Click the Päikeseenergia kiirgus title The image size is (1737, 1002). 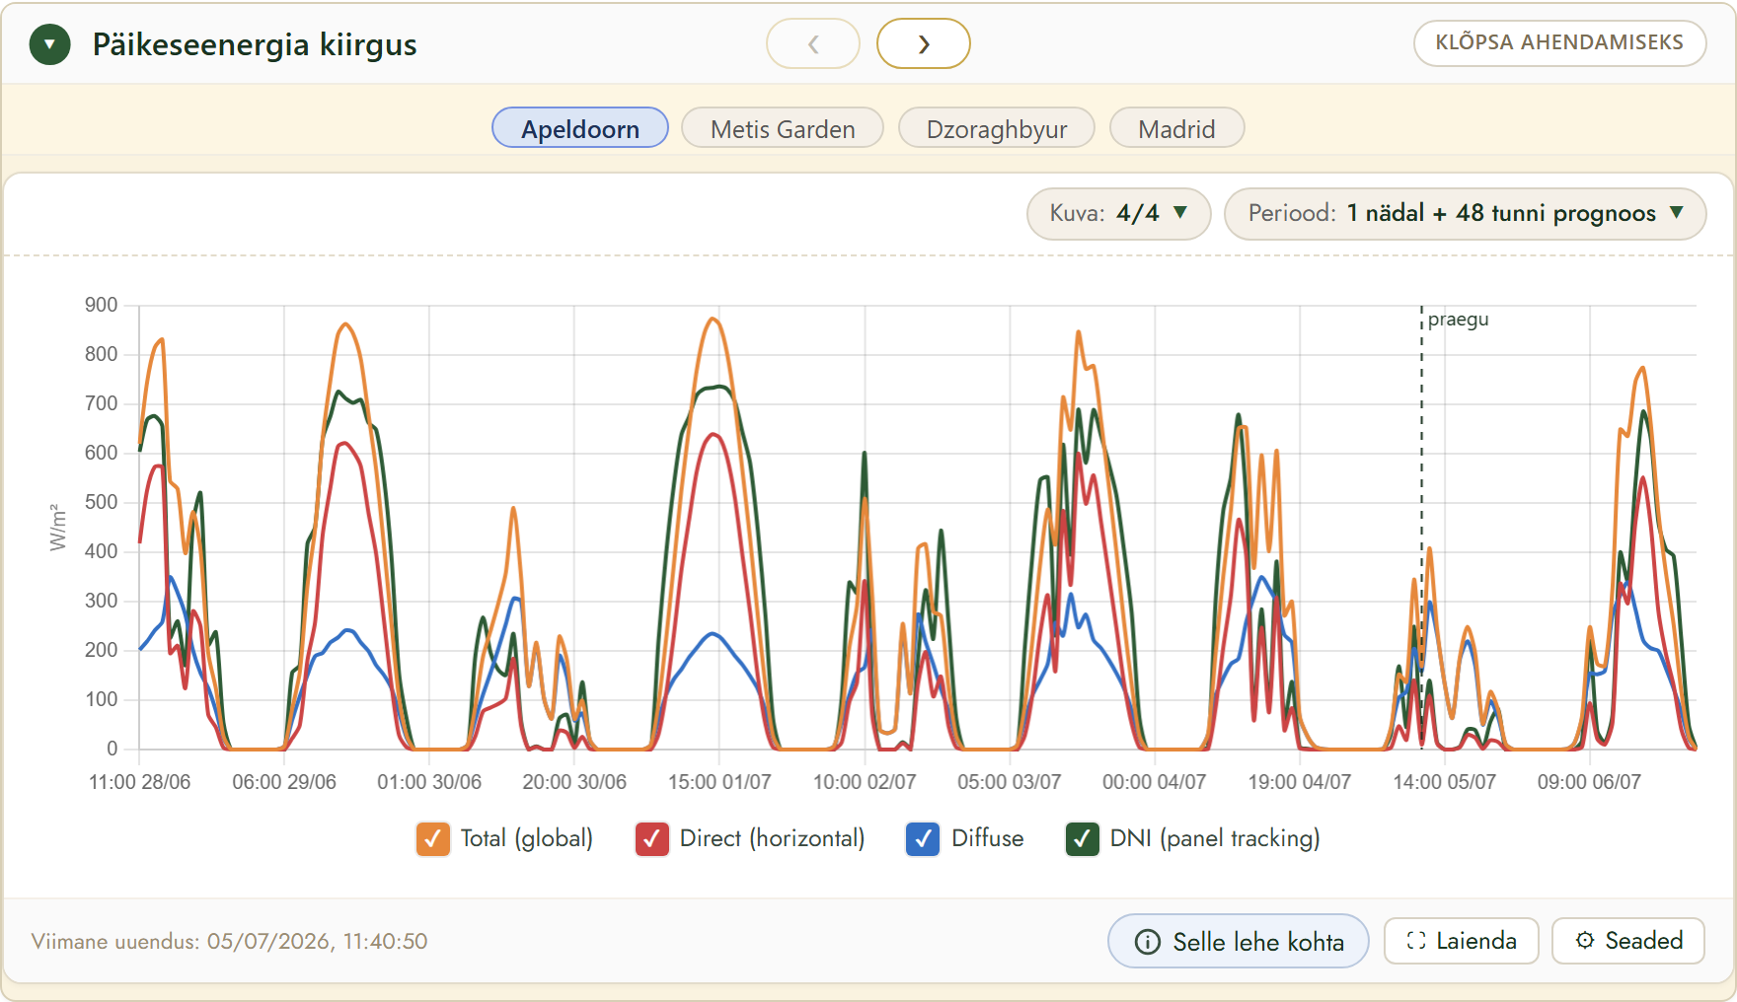(255, 44)
